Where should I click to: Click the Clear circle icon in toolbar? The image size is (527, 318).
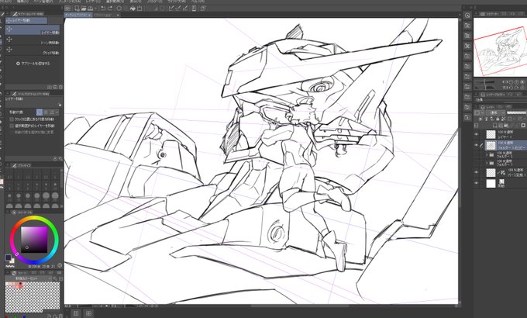[119, 9]
